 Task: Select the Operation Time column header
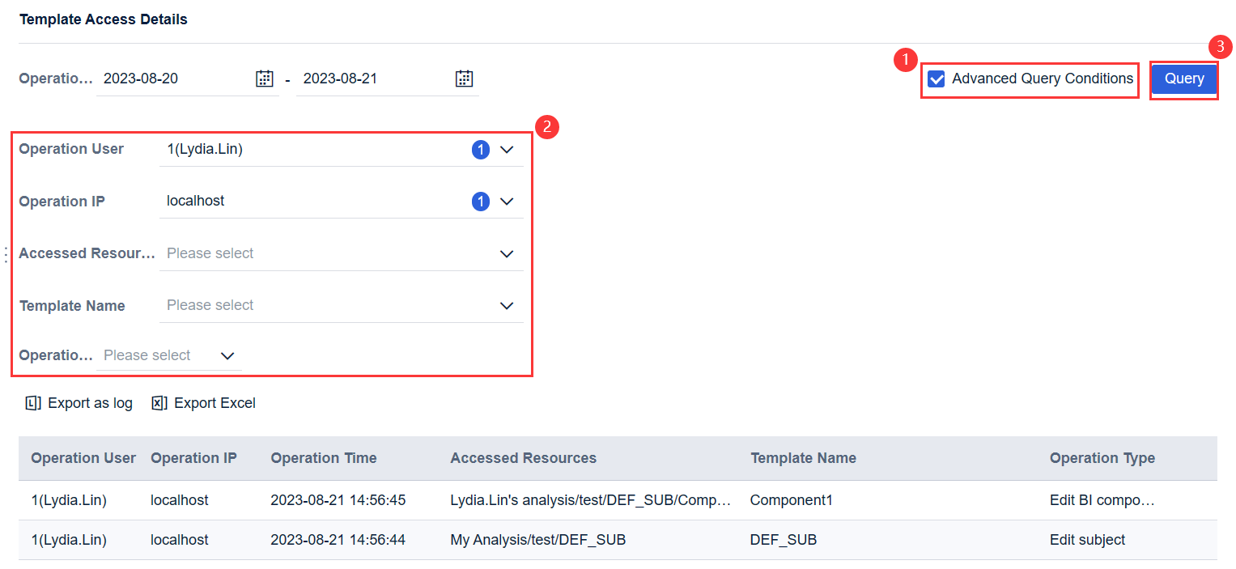coord(323,457)
